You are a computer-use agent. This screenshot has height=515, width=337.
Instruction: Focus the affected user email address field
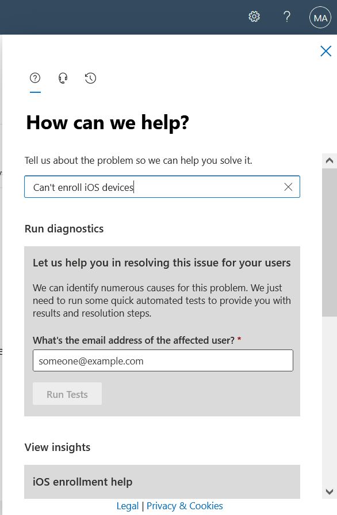163,360
